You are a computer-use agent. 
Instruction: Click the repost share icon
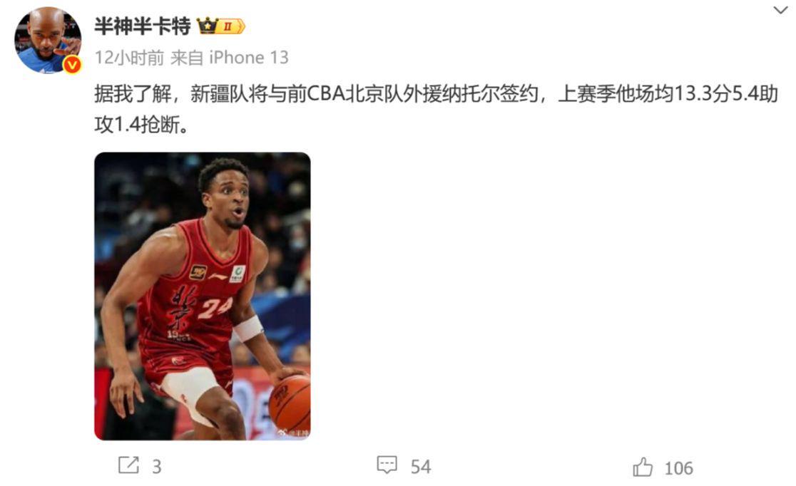[x=128, y=465]
